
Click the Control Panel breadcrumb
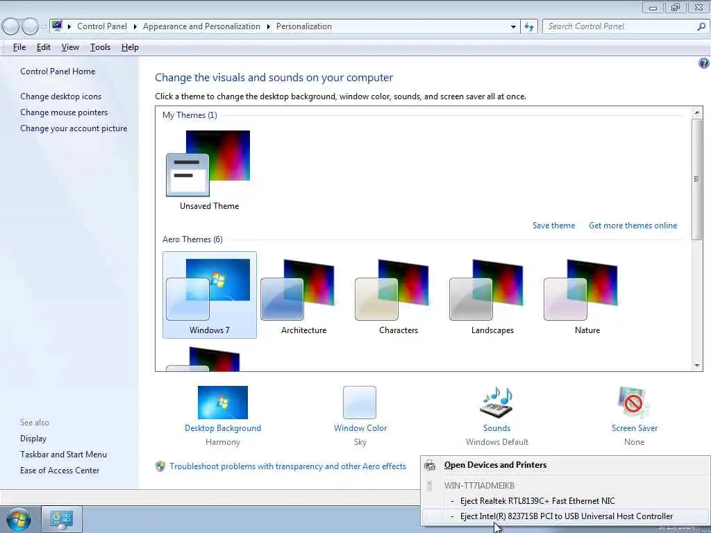tap(102, 26)
